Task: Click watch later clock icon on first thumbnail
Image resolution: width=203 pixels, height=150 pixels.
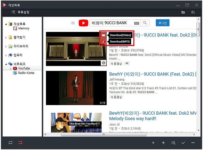Action: click(x=103, y=63)
